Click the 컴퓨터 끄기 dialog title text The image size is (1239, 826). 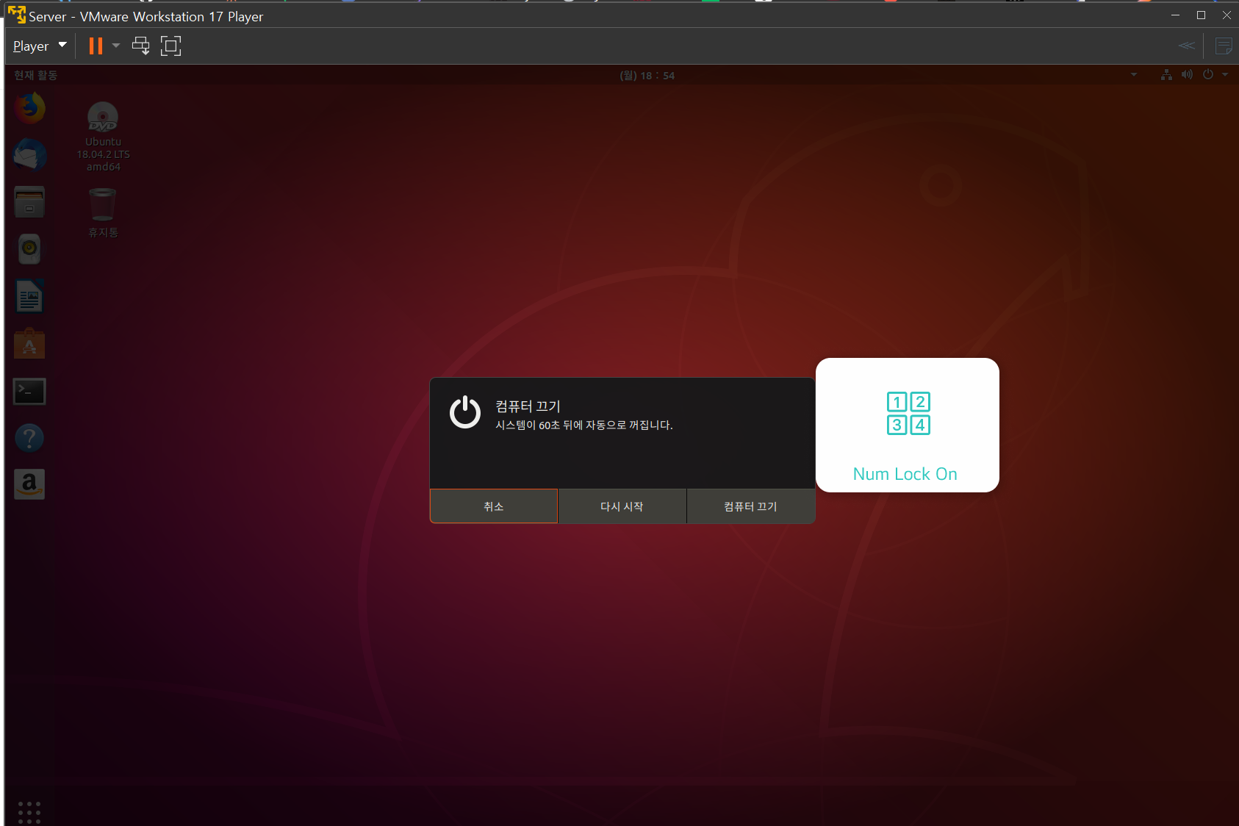tap(528, 406)
